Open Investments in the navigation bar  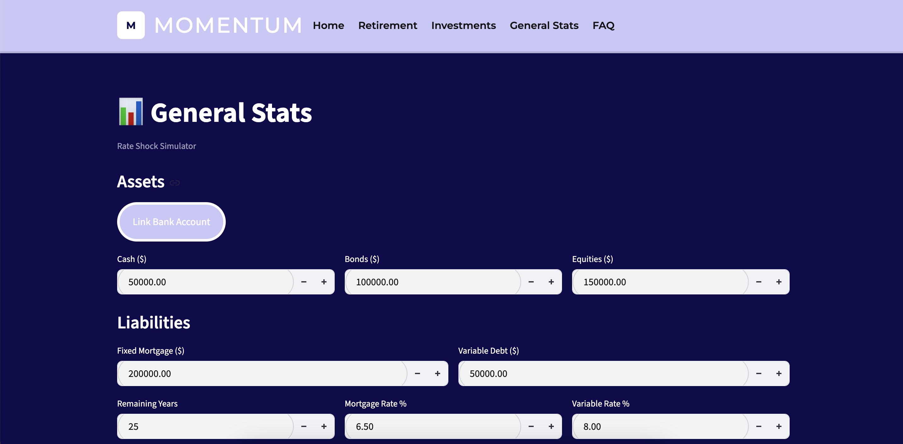click(x=463, y=25)
